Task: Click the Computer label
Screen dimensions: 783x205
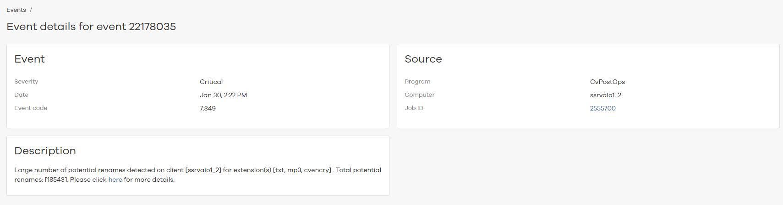Action: [419, 95]
